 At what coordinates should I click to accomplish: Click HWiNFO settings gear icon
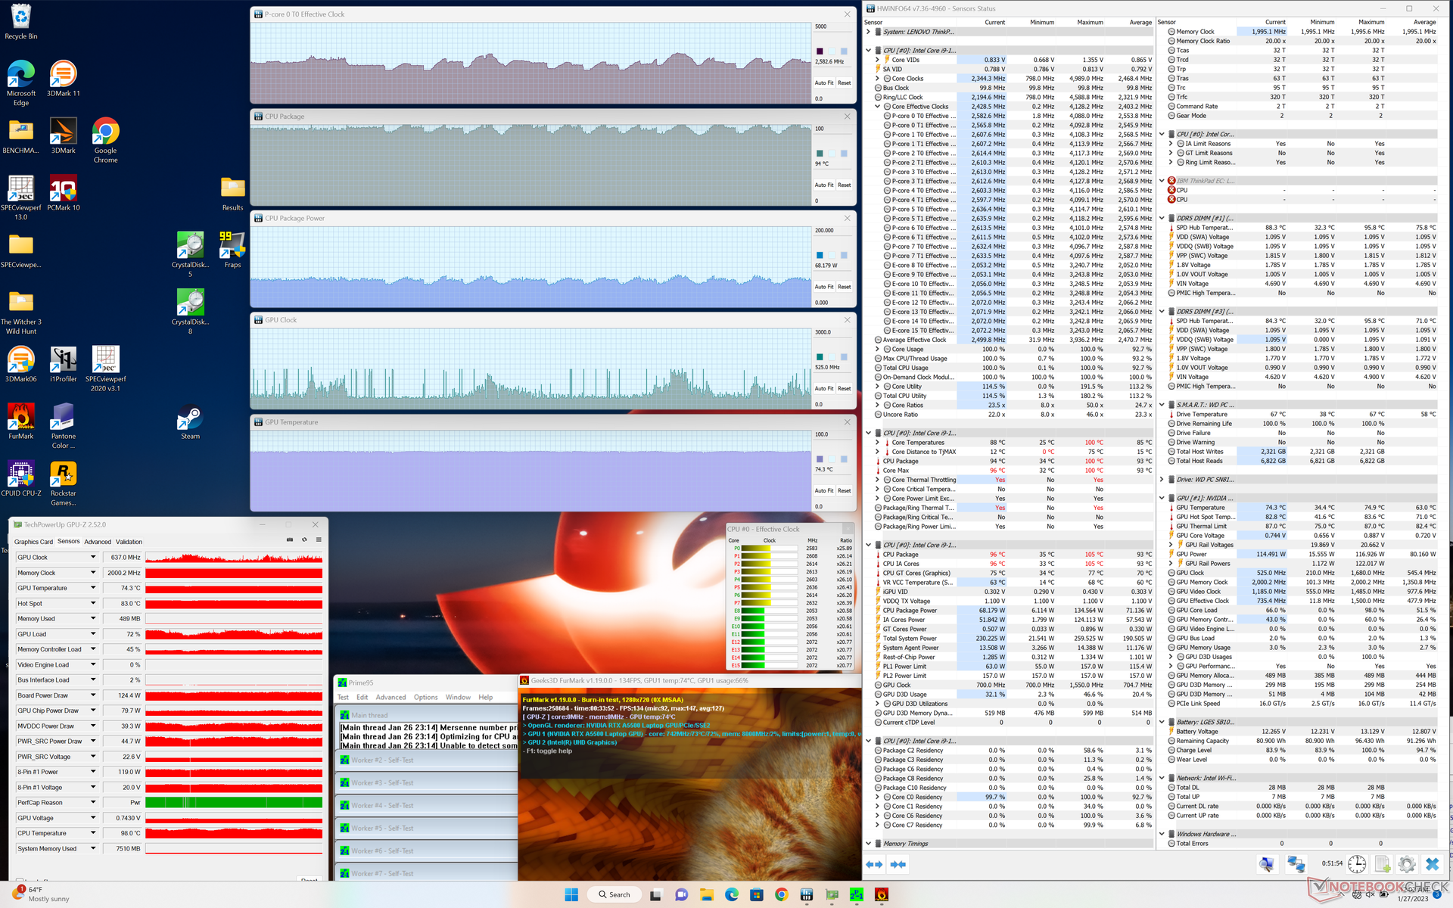coord(1407,864)
